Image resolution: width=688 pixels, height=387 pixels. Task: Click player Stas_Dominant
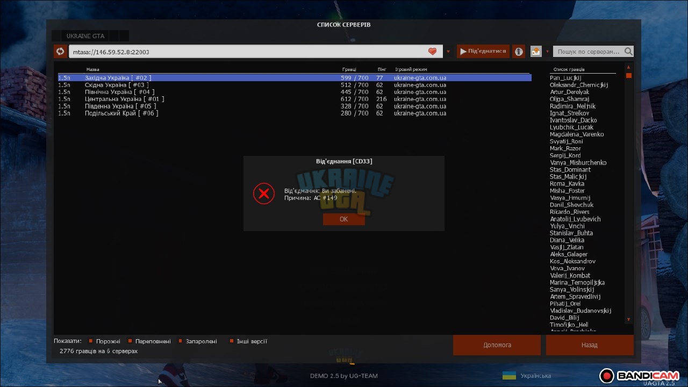click(x=570, y=169)
